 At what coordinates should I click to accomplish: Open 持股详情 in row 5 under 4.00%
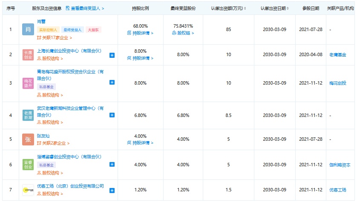click(140, 143)
